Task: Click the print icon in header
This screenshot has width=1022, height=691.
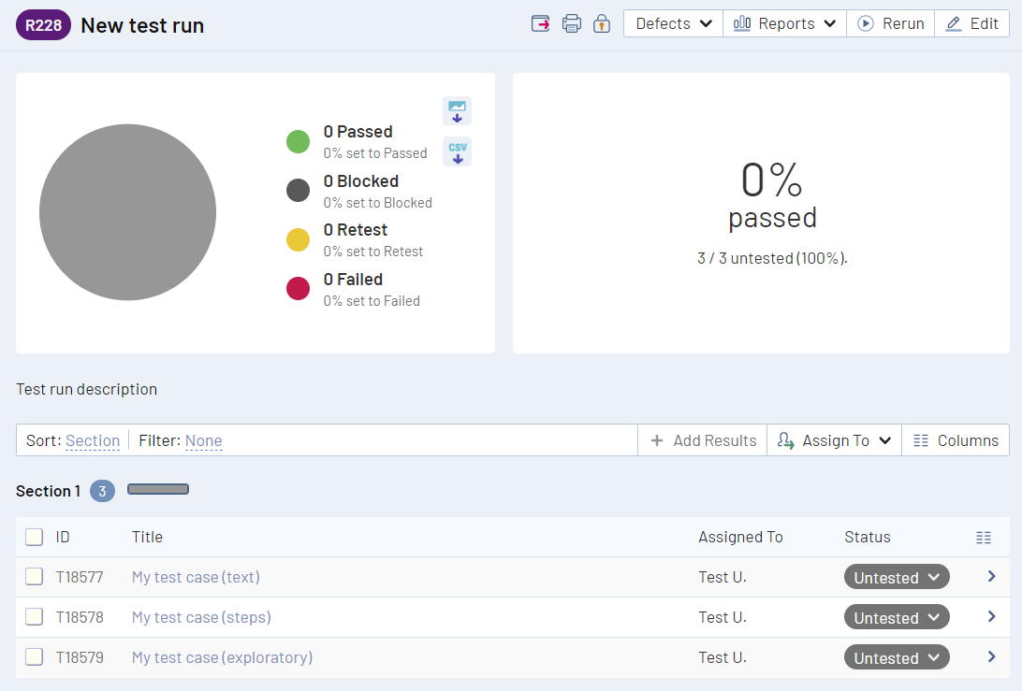Action: pyautogui.click(x=571, y=23)
